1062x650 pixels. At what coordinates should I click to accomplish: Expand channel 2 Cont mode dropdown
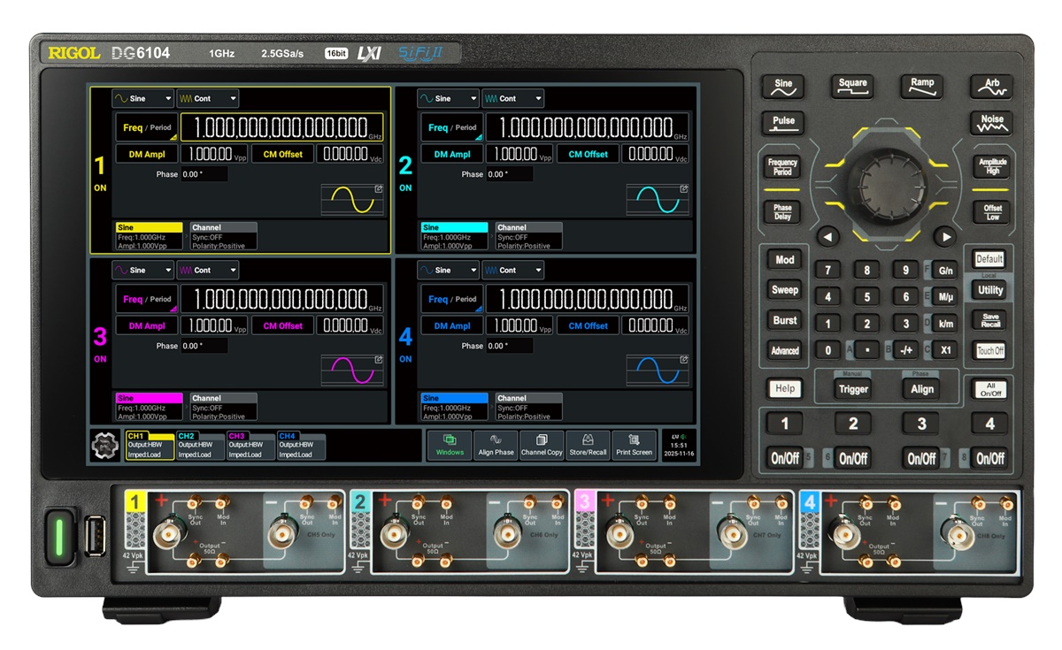click(x=512, y=99)
